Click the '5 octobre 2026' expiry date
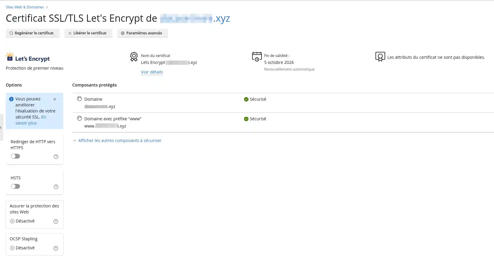This screenshot has height=259, width=494. pyautogui.click(x=279, y=62)
